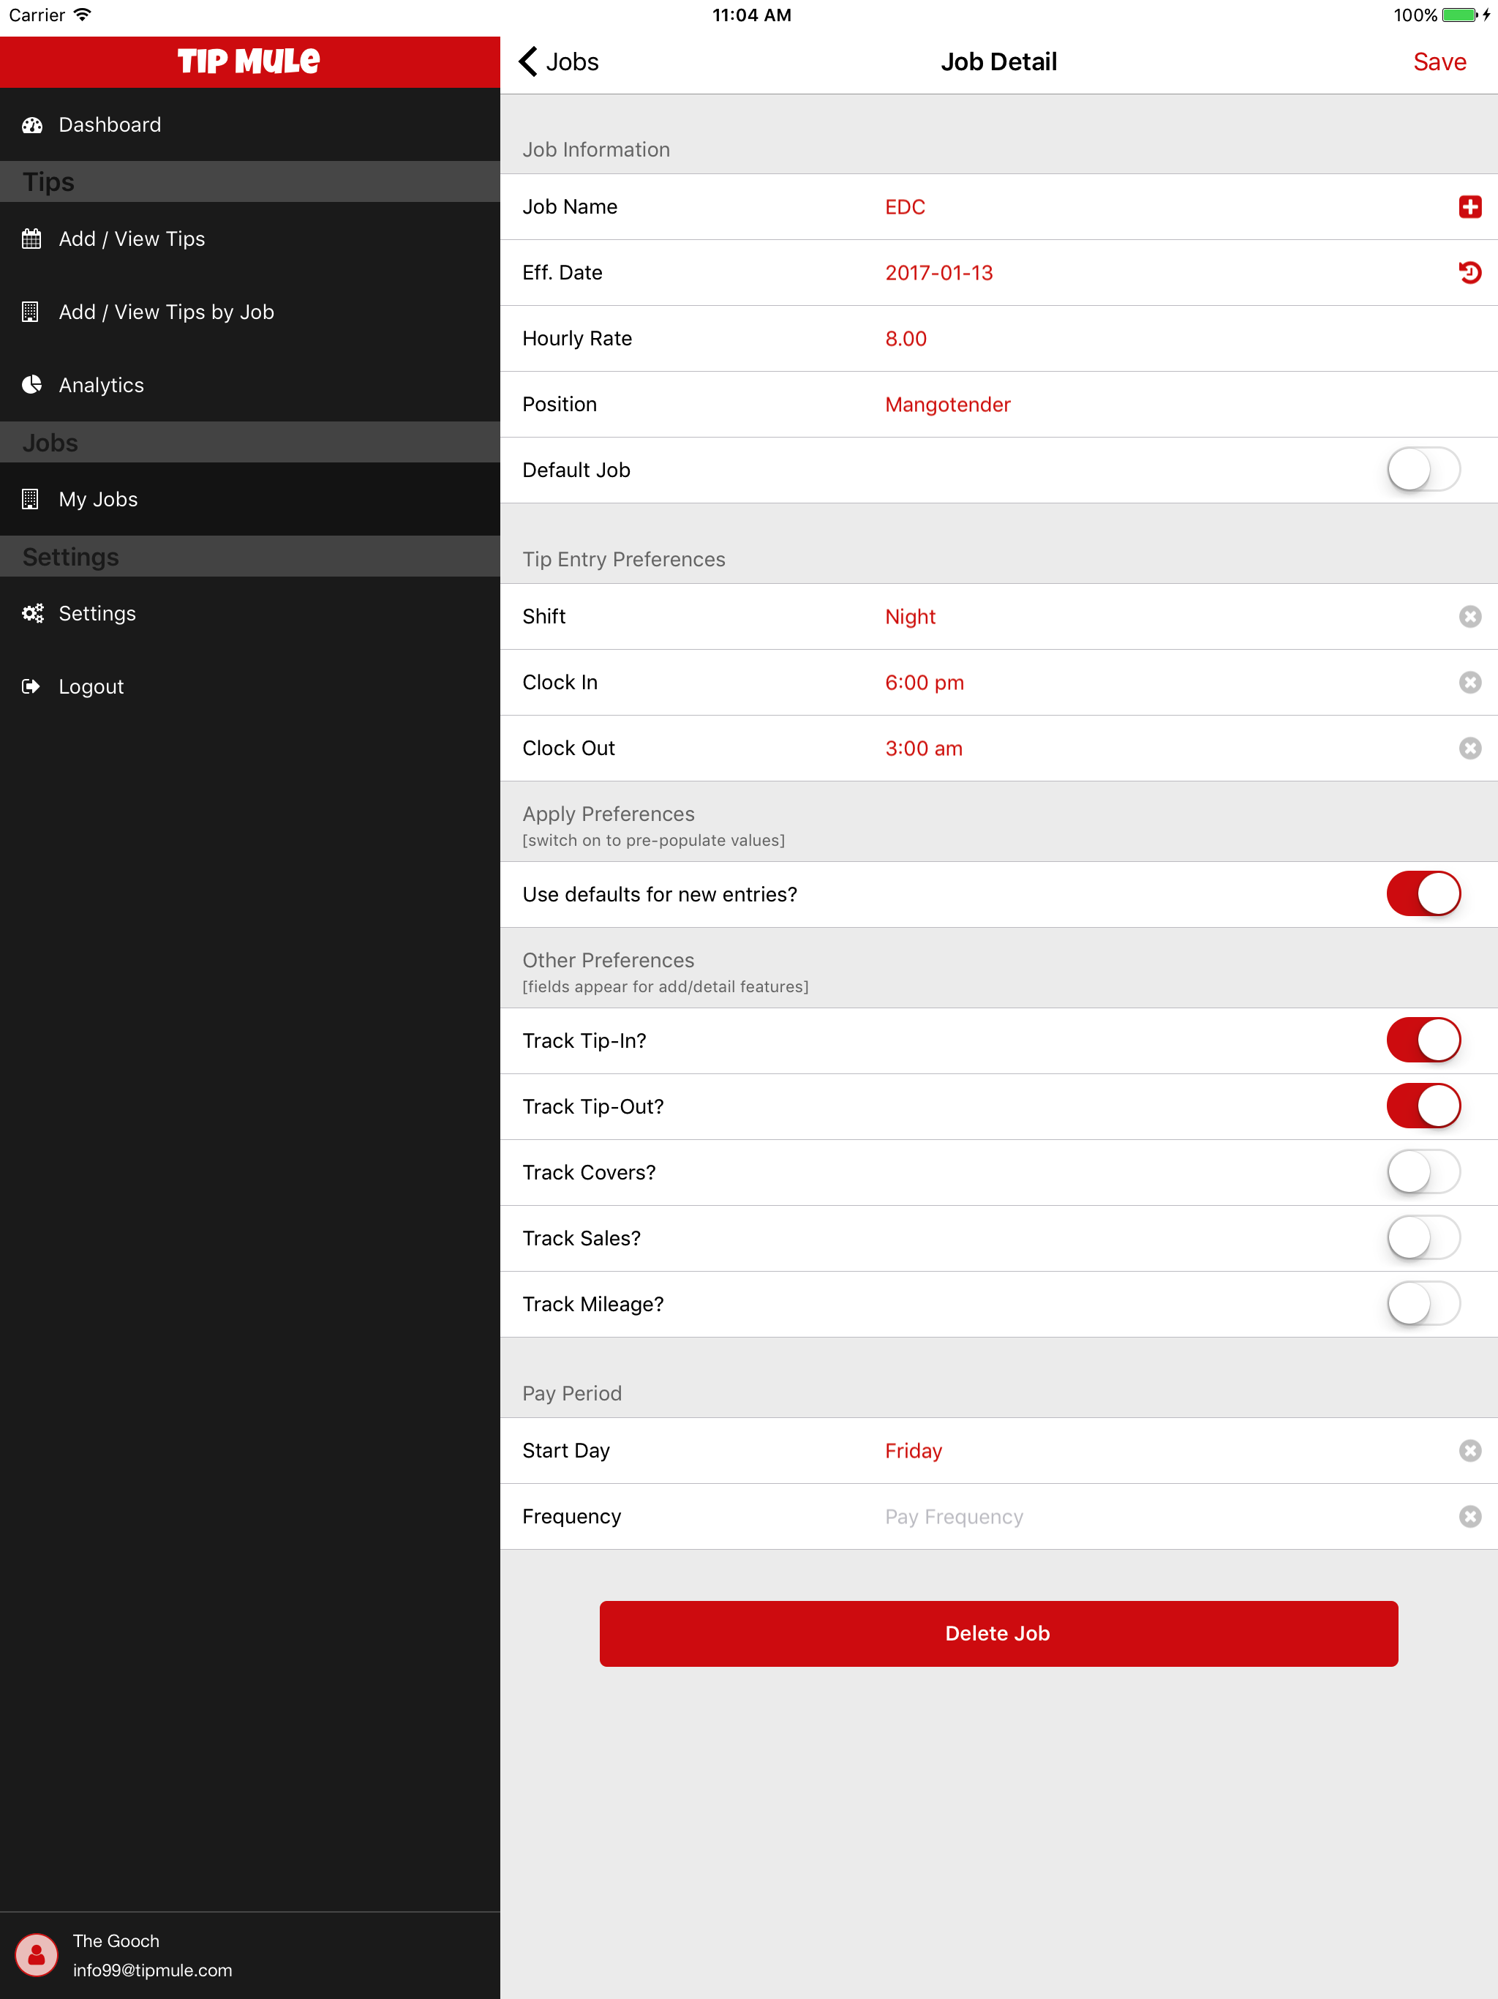This screenshot has width=1498, height=1999.
Task: Select Logout in the sidebar
Action: [x=250, y=687]
